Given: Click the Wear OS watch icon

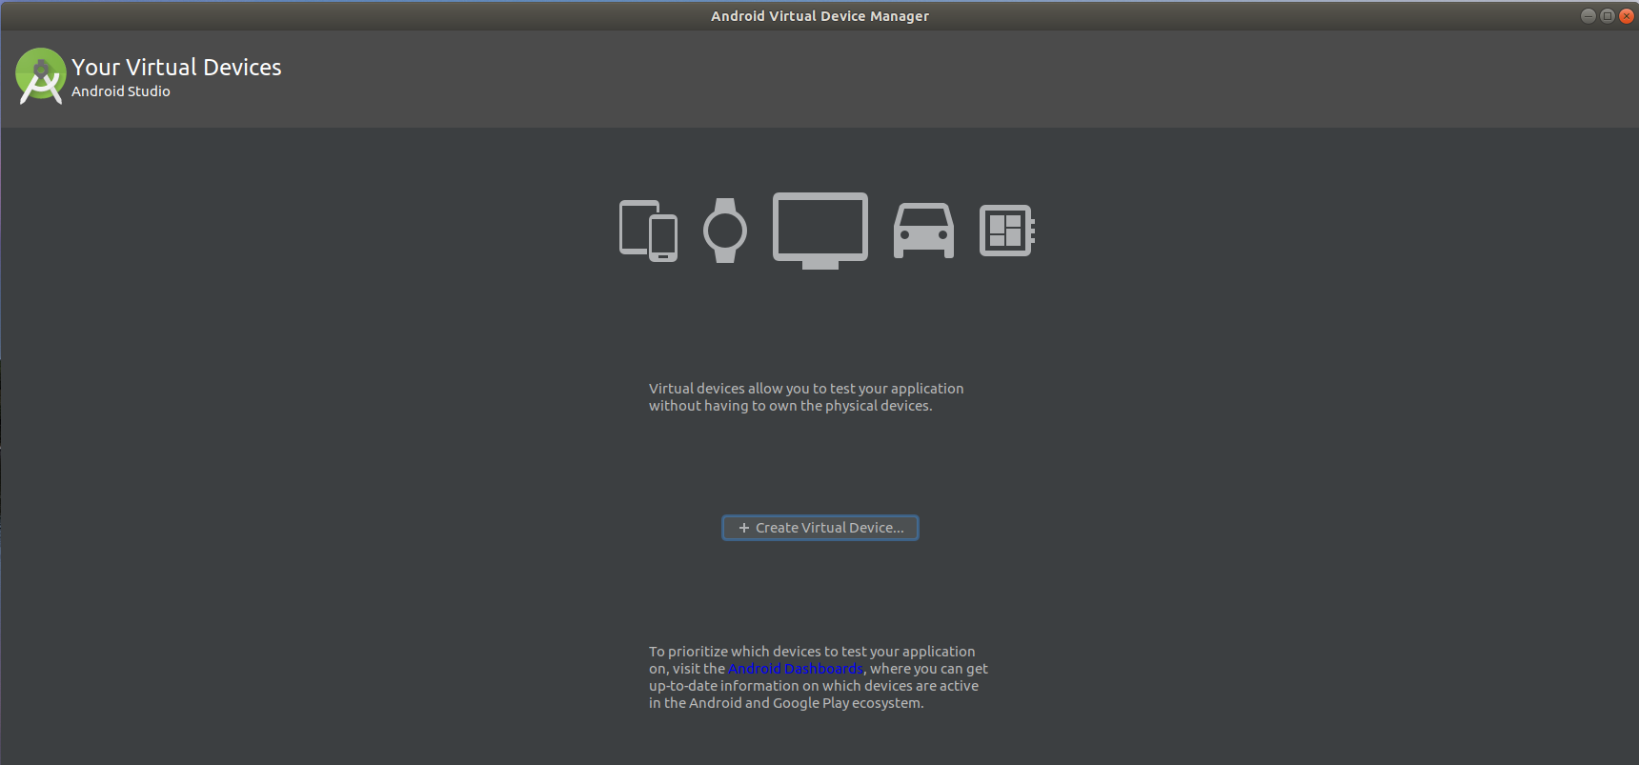Looking at the screenshot, I should (x=725, y=231).
